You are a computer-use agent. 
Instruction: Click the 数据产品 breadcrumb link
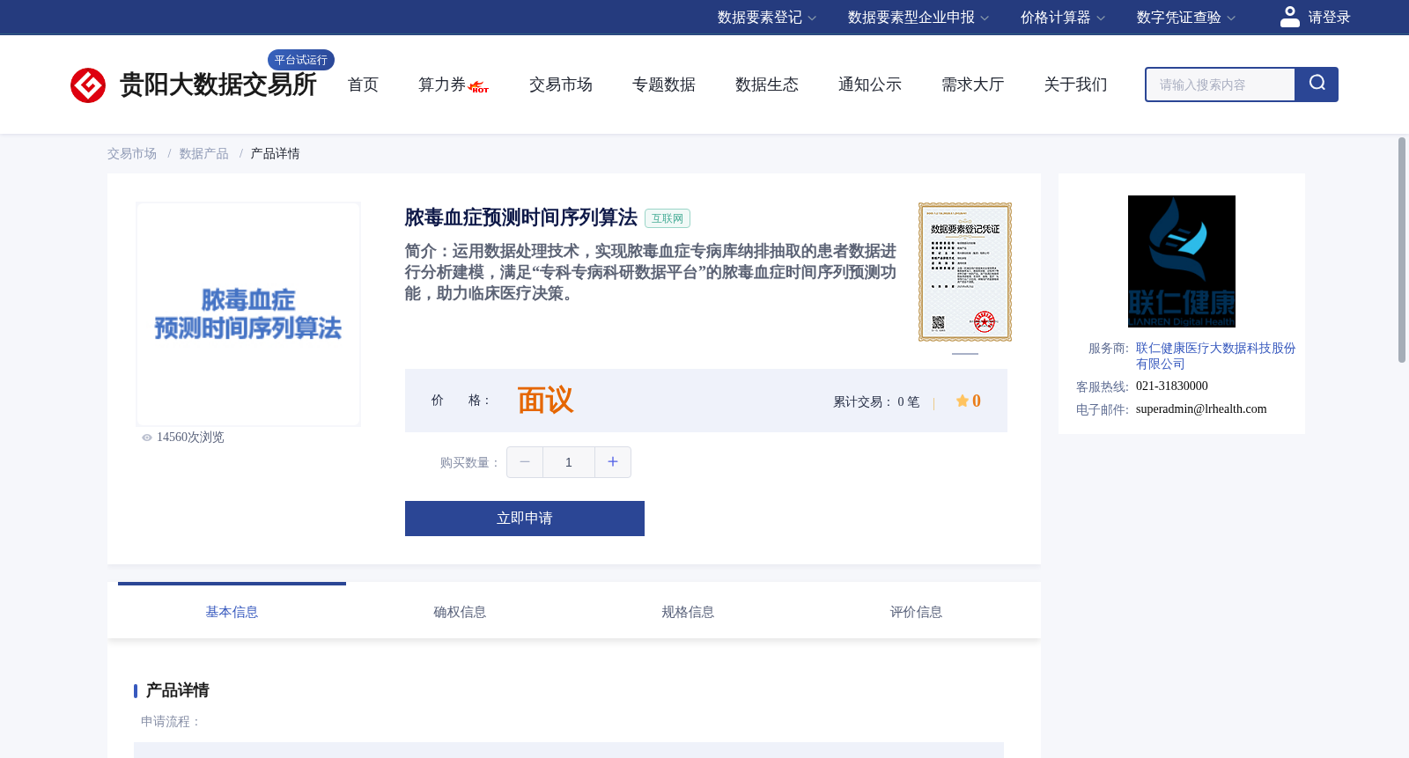coord(203,154)
